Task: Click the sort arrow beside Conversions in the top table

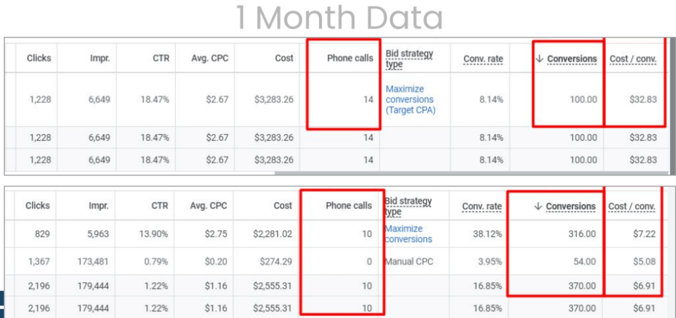Action: click(x=539, y=59)
